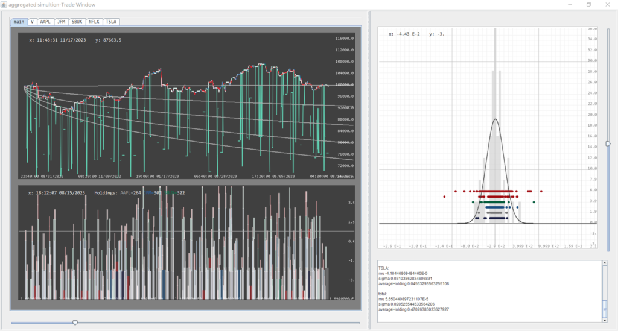
Task: Click the 'Holdings:' label in lower chart
Action: click(x=106, y=193)
